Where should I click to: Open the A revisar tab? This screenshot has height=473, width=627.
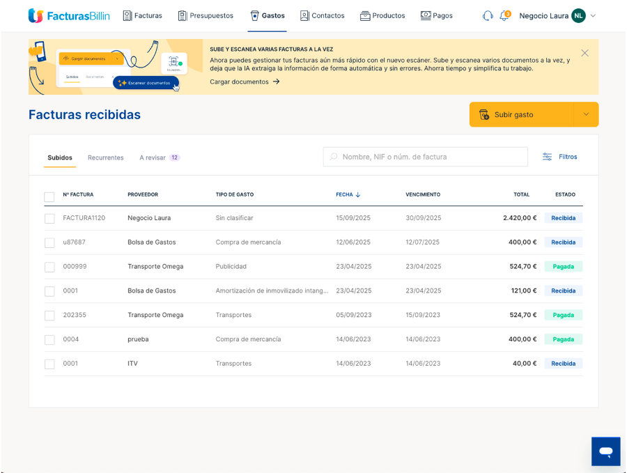pyautogui.click(x=153, y=157)
